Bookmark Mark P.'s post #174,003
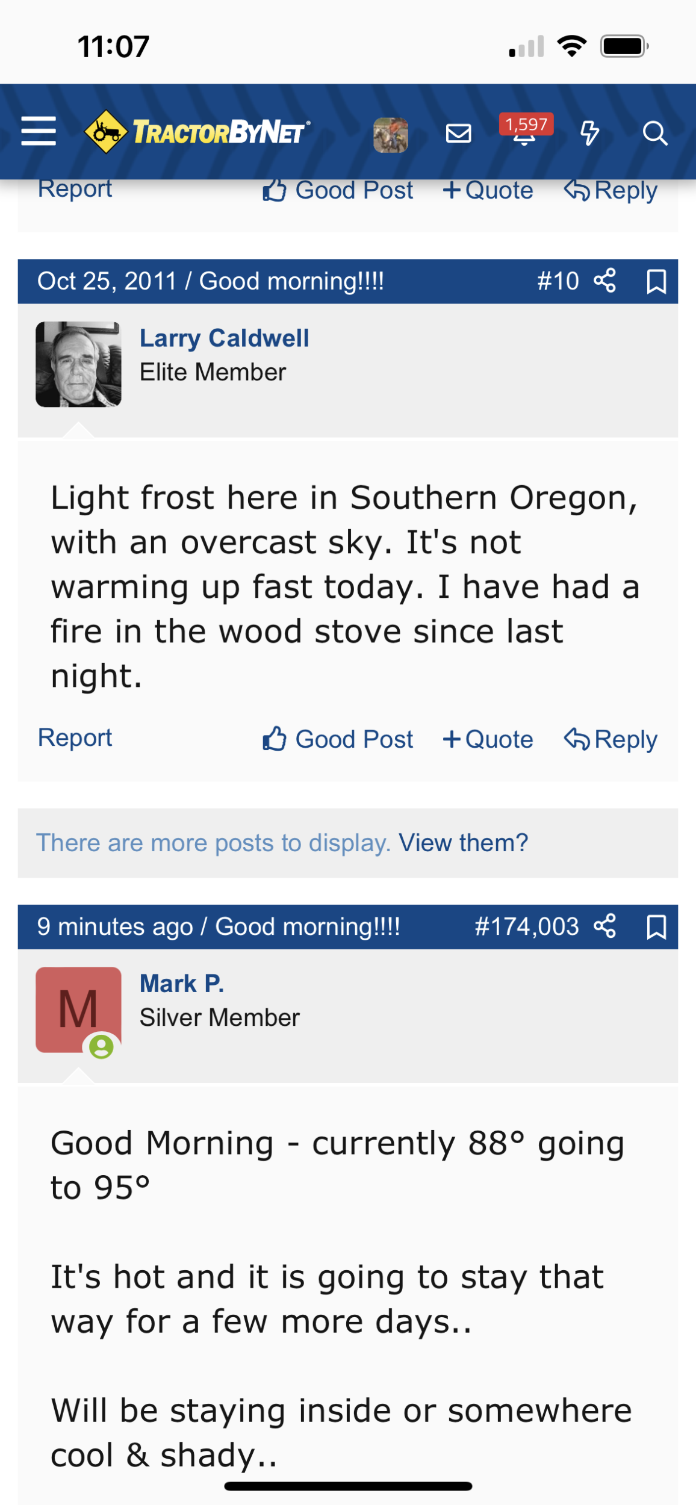The height and width of the screenshot is (1505, 696). [656, 926]
